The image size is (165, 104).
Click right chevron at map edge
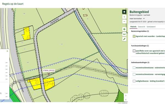click(126, 95)
